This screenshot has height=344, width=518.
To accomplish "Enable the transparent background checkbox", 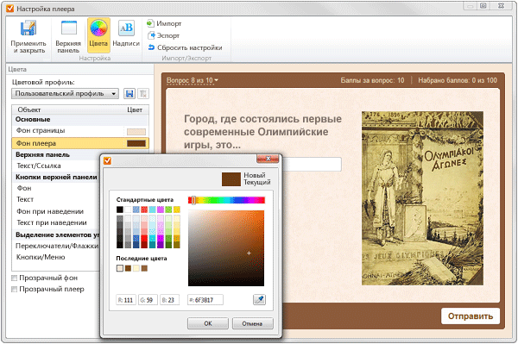I will click(14, 278).
